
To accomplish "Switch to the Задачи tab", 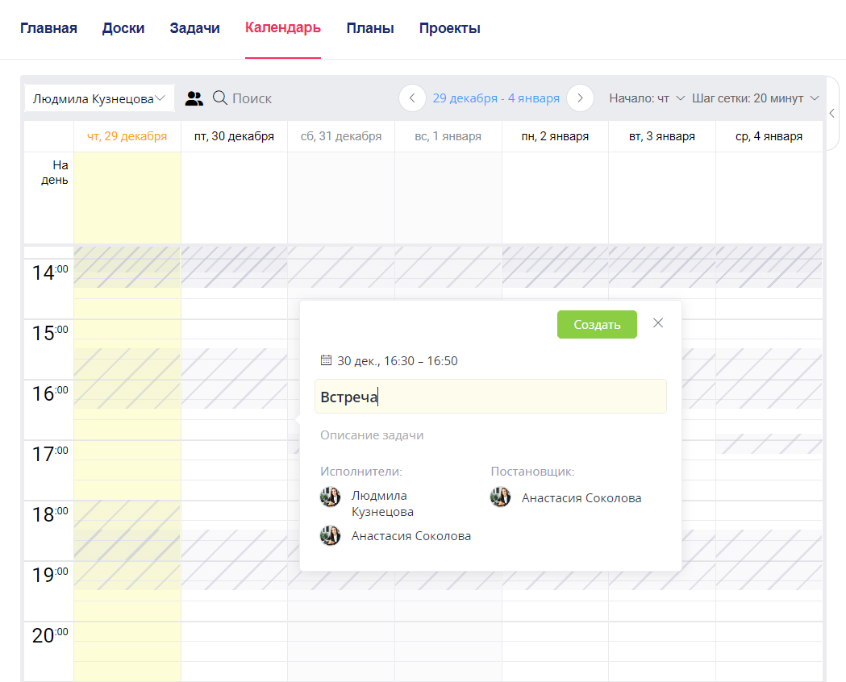I will click(194, 28).
